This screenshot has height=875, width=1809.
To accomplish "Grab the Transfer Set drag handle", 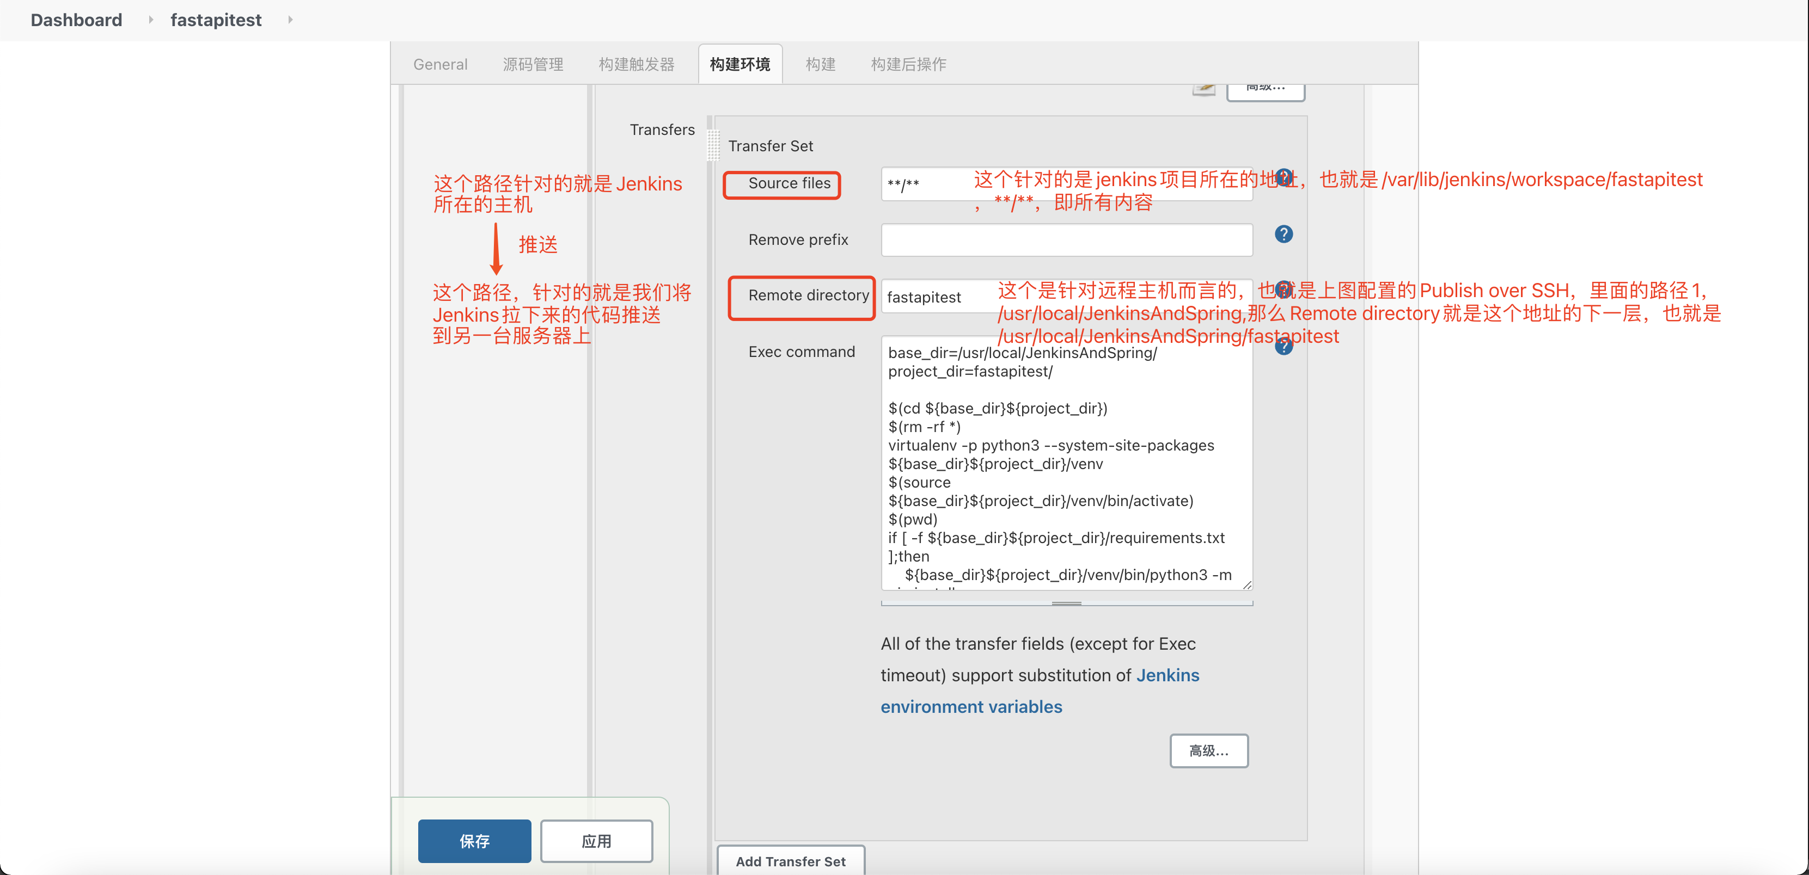I will click(x=713, y=145).
